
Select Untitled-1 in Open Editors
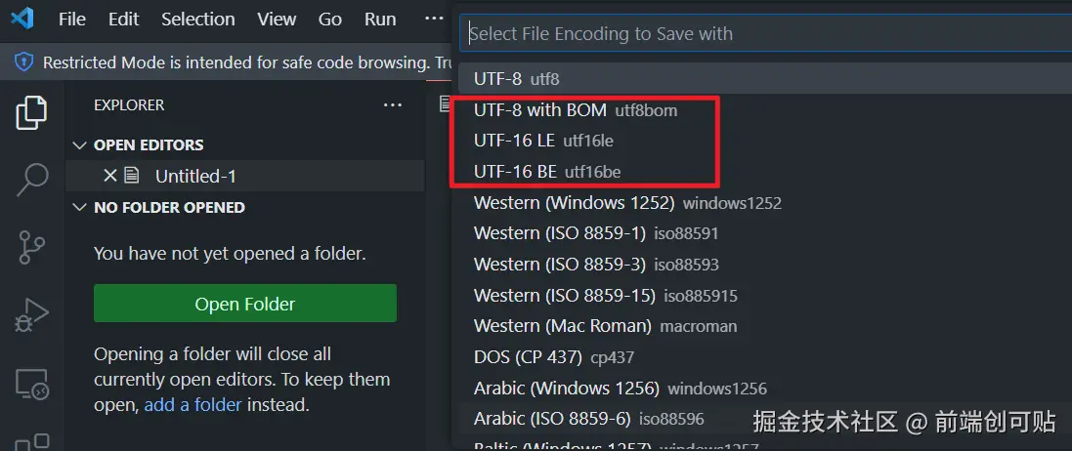coord(195,176)
